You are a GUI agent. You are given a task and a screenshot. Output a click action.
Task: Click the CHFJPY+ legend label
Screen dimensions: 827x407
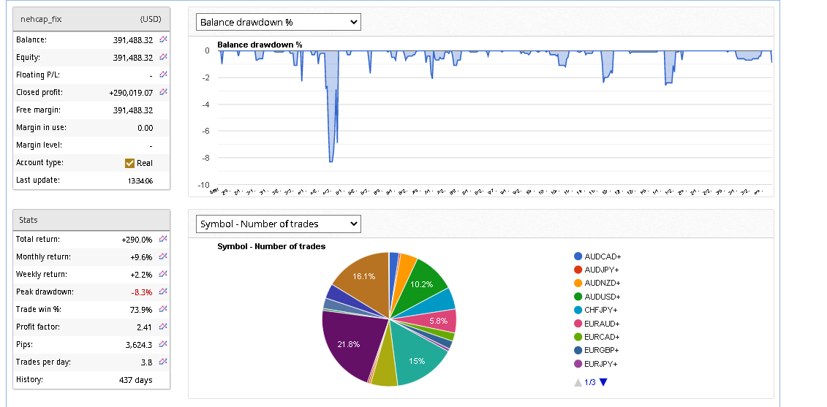pyautogui.click(x=603, y=310)
